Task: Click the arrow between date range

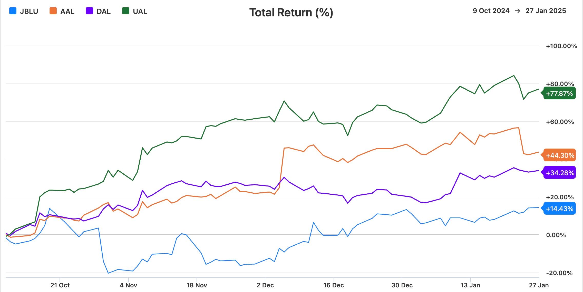Action: coord(518,11)
